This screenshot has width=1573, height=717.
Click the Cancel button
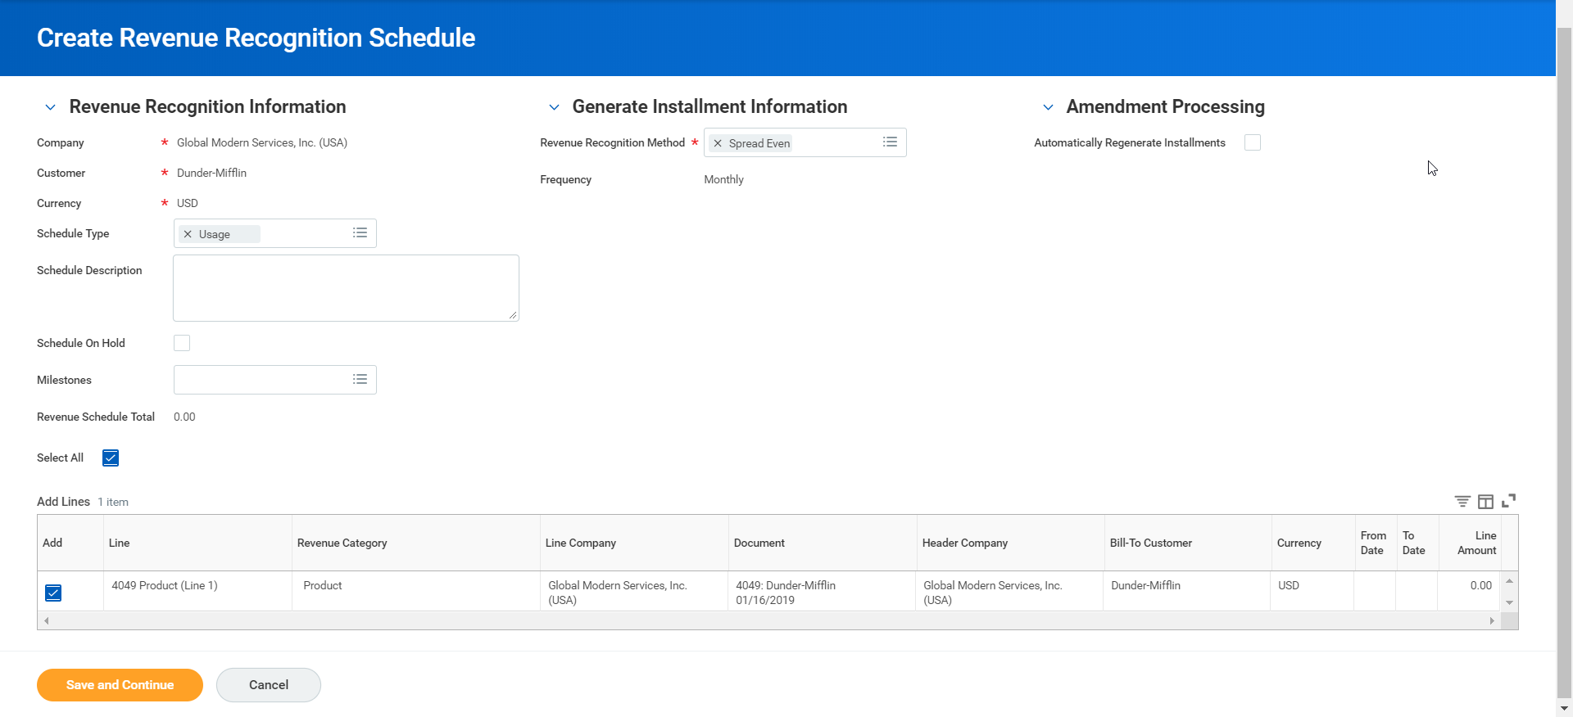269,685
